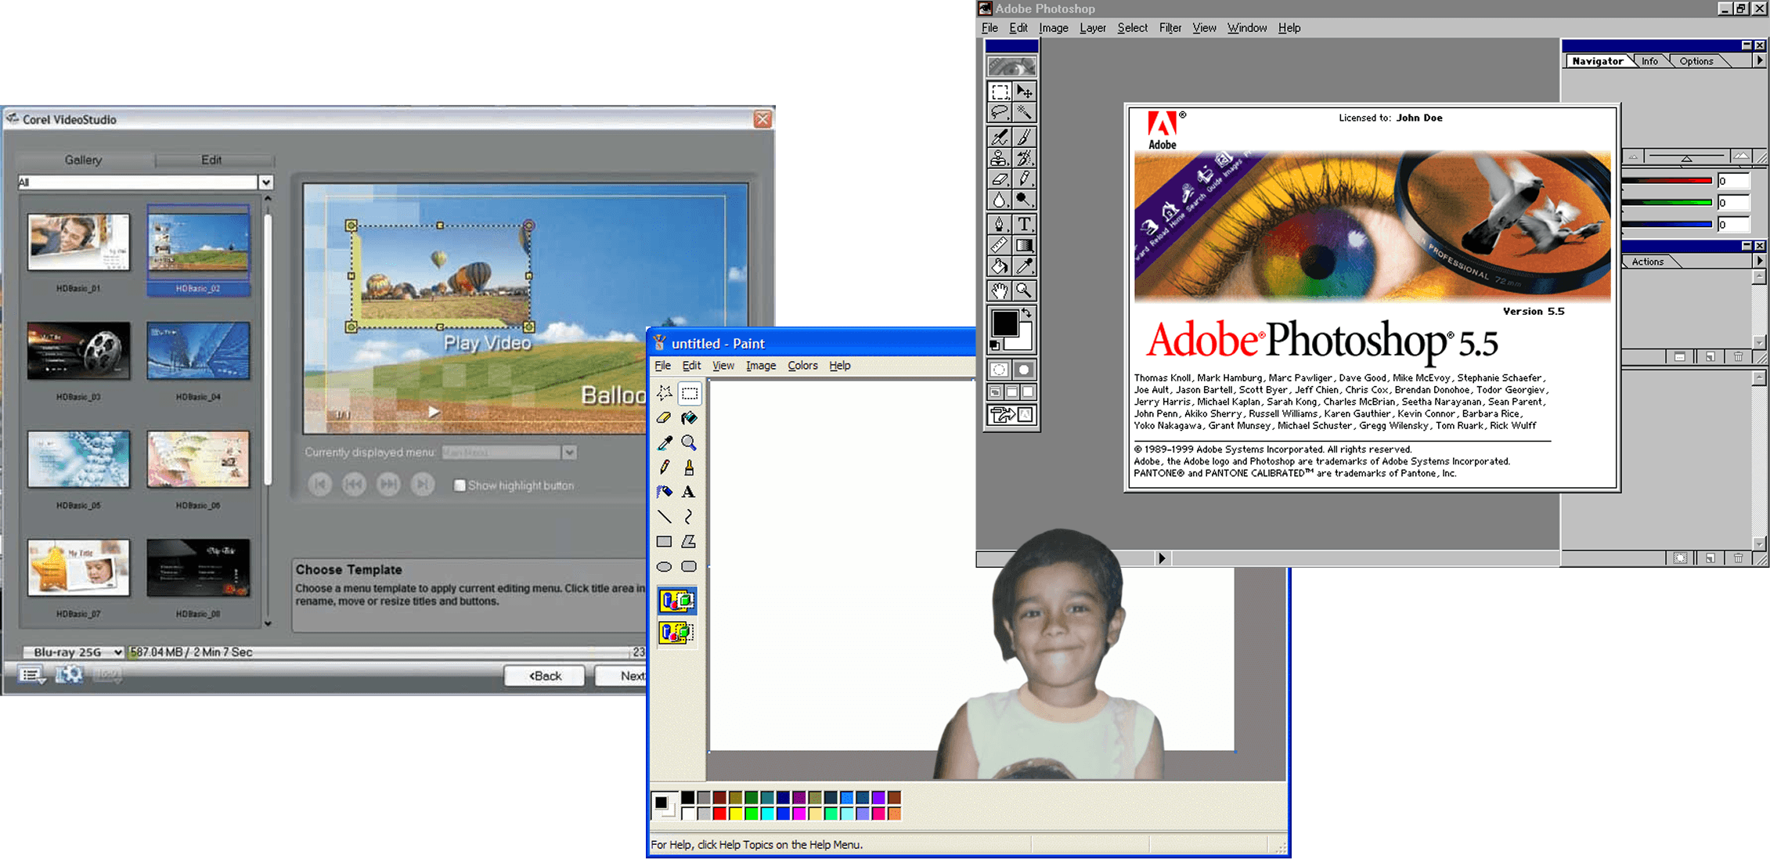Open the All gallery filter dropdown

(x=266, y=182)
